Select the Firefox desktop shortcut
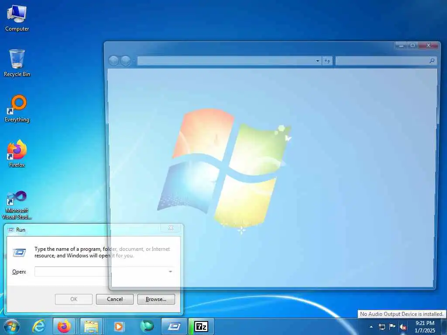This screenshot has height=335, width=447. pyautogui.click(x=17, y=154)
